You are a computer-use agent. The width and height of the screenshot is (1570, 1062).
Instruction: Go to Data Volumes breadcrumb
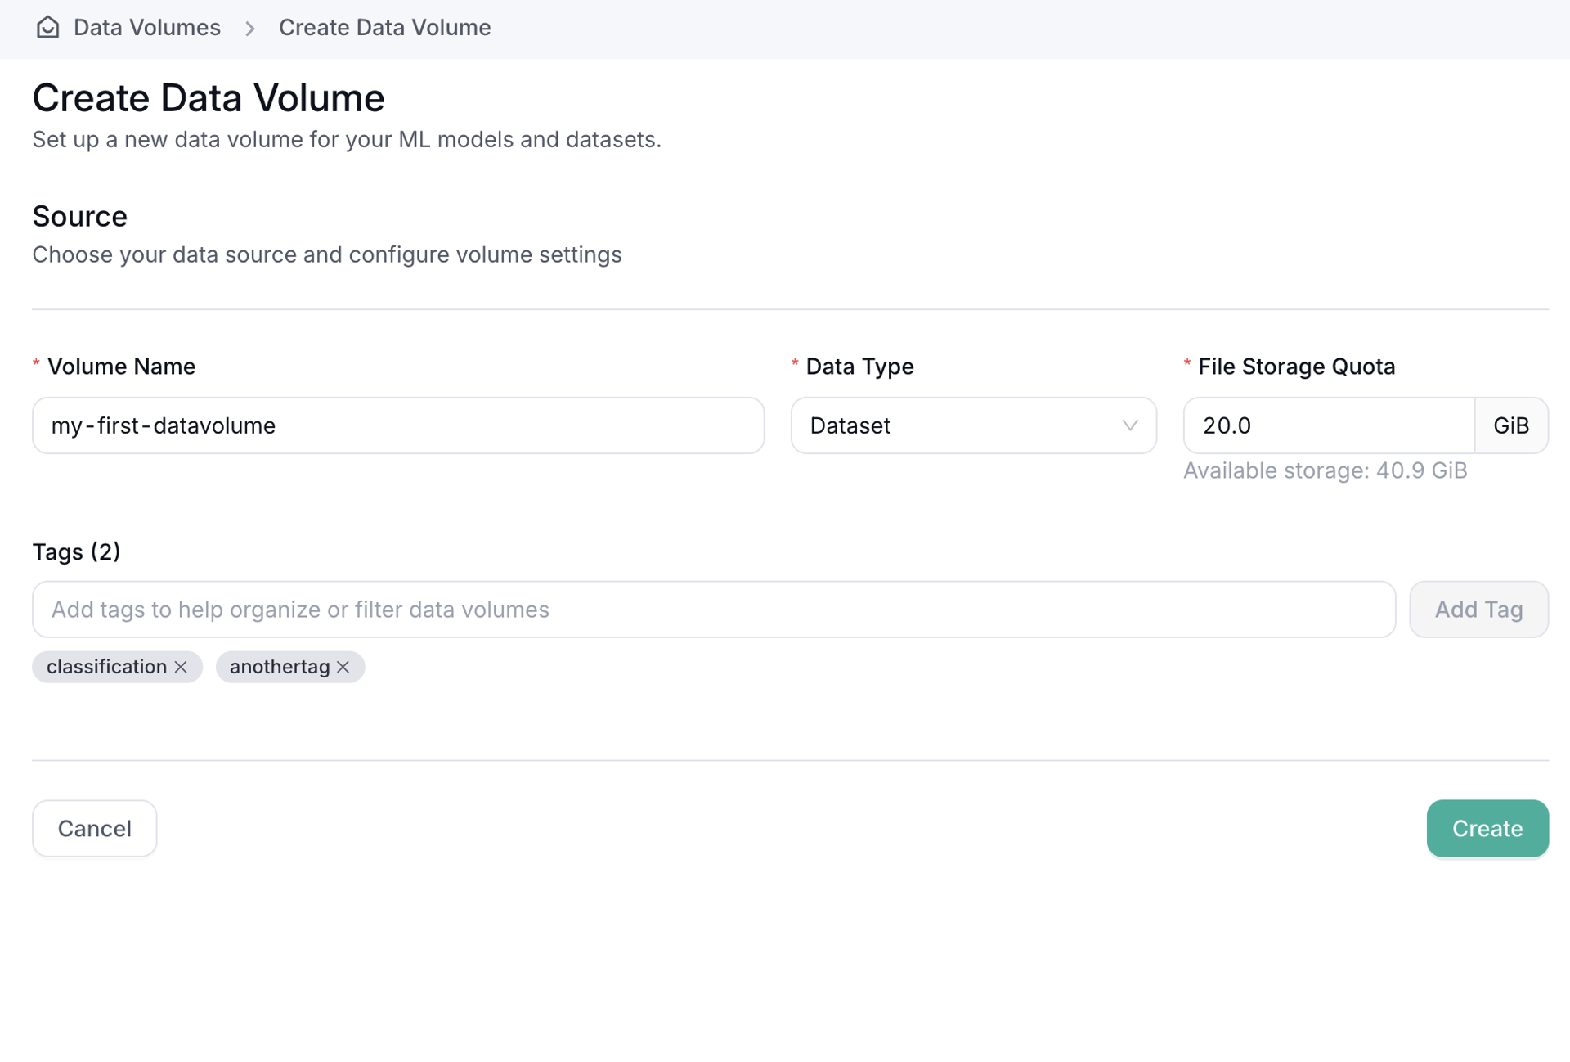(146, 28)
